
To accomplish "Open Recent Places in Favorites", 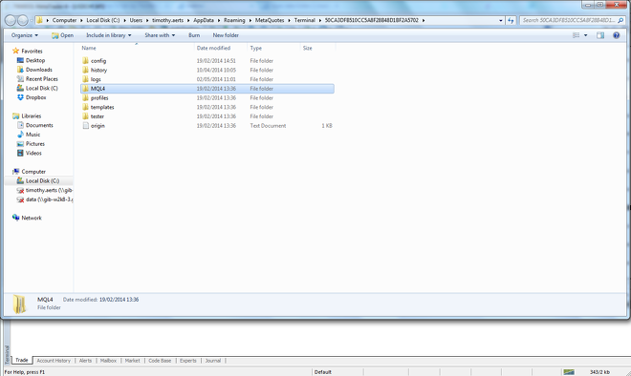I will (x=37, y=79).
